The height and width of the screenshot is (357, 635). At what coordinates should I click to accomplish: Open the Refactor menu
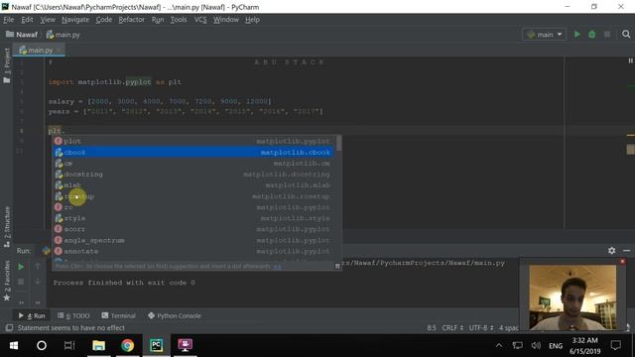click(x=131, y=20)
